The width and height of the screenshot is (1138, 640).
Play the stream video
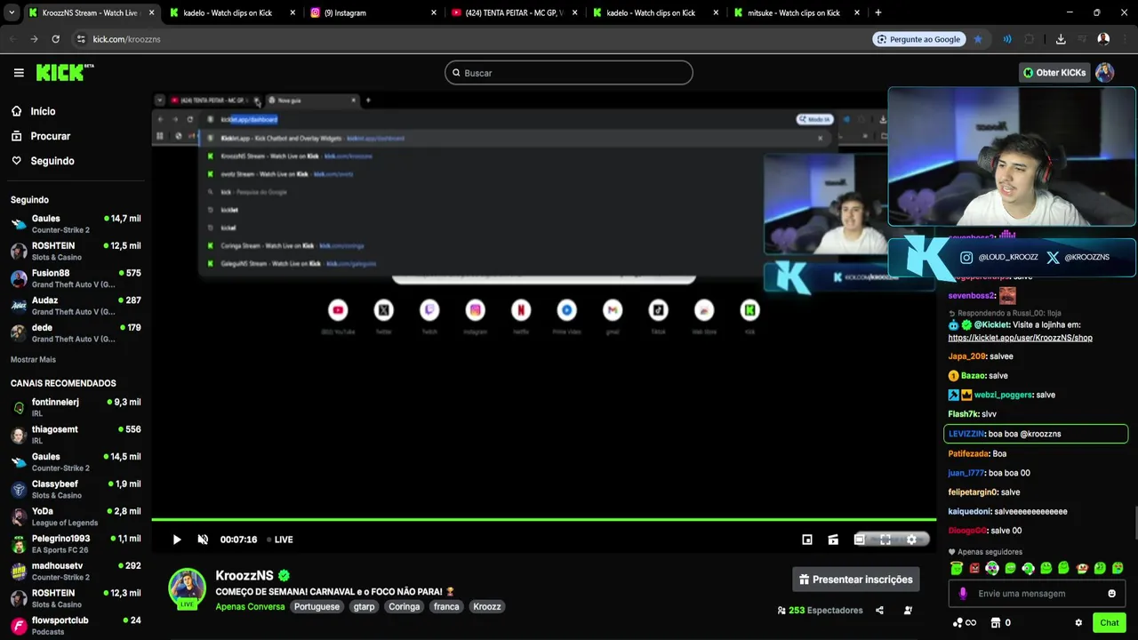176,540
